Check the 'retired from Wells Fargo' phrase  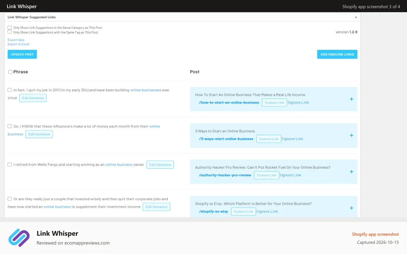[x=10, y=165]
